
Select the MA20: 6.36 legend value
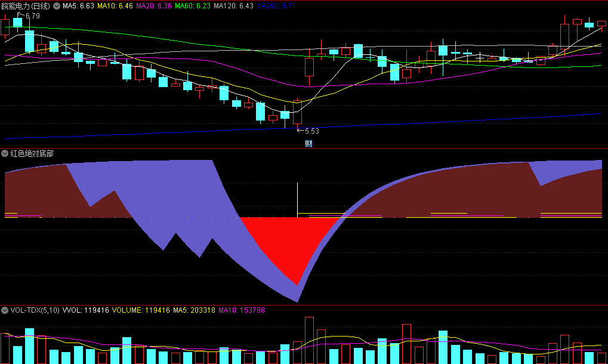click(x=153, y=6)
